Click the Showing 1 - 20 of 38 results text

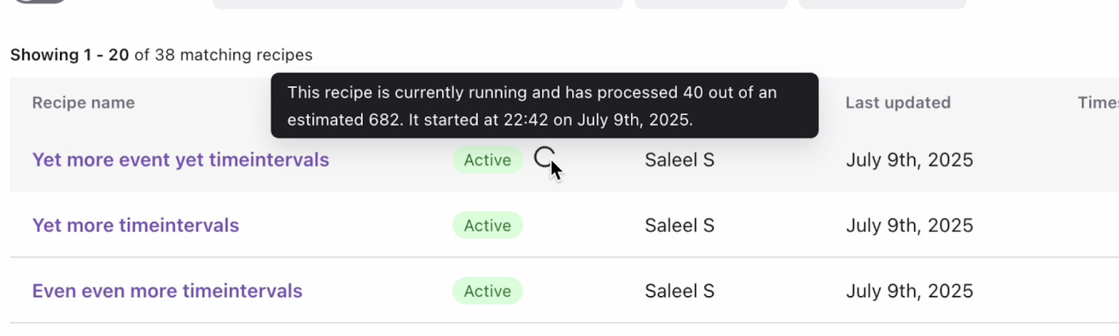click(x=161, y=54)
